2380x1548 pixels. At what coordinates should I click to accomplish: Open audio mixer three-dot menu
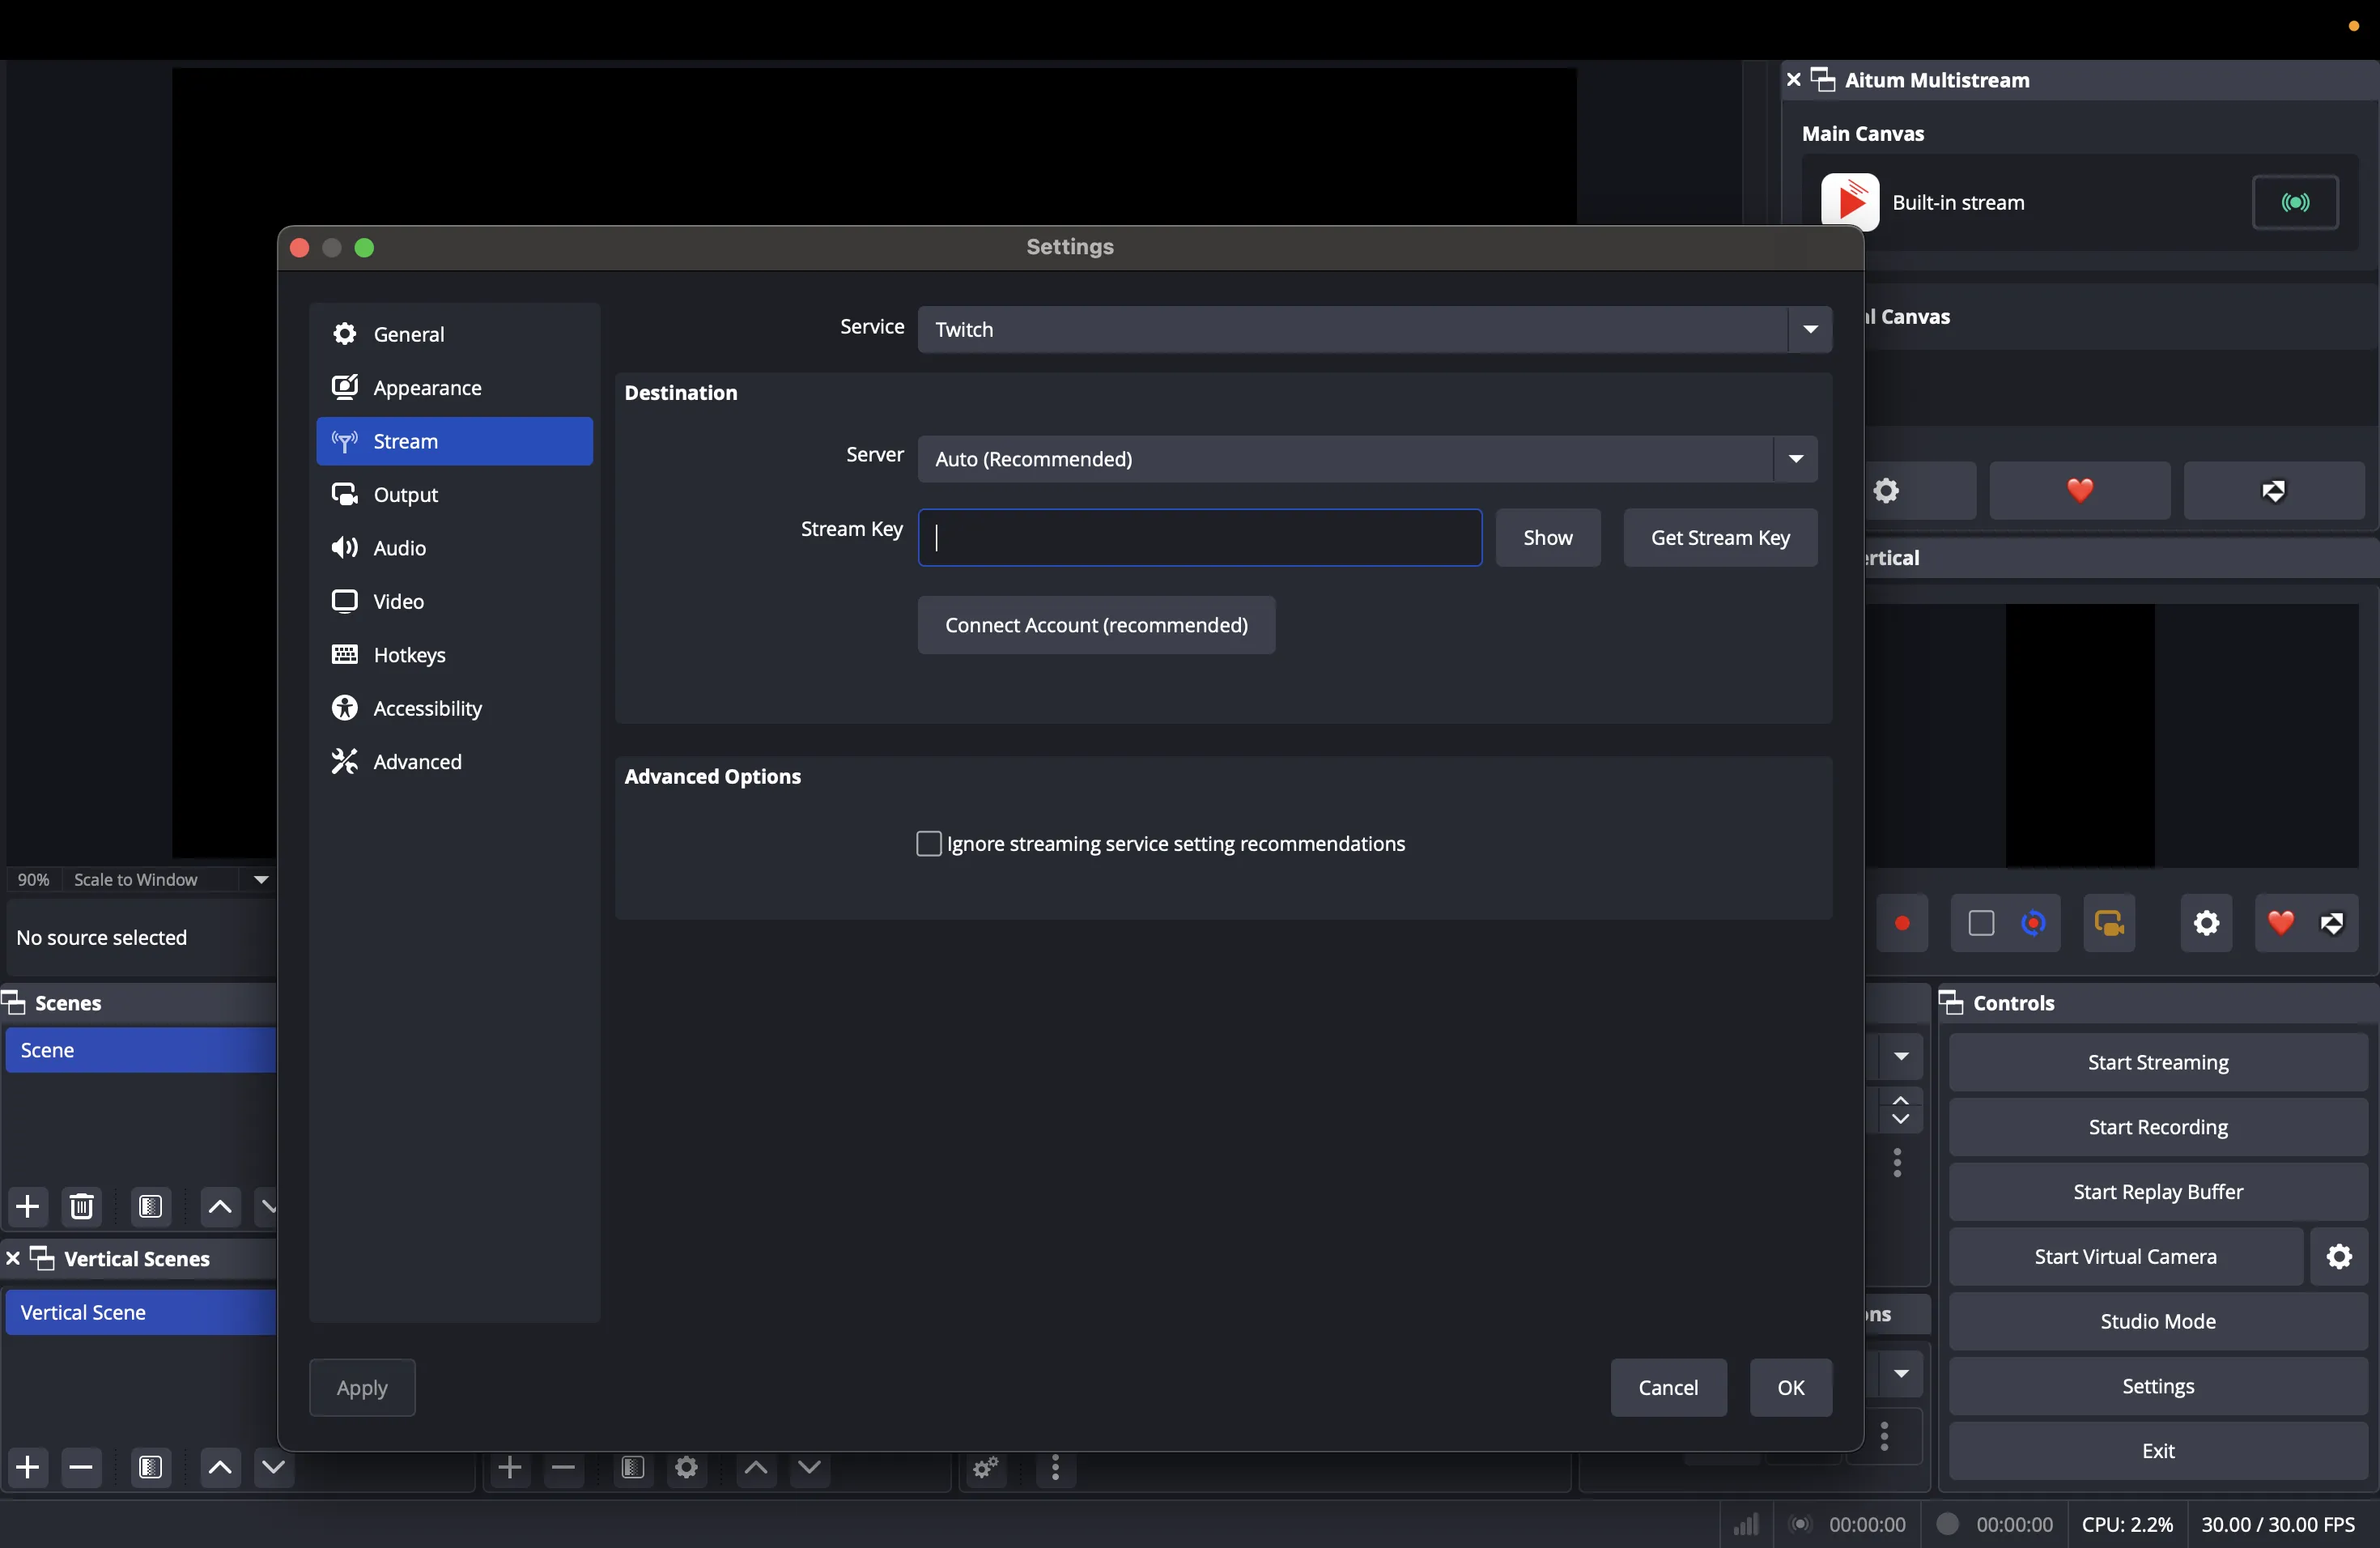click(1056, 1468)
